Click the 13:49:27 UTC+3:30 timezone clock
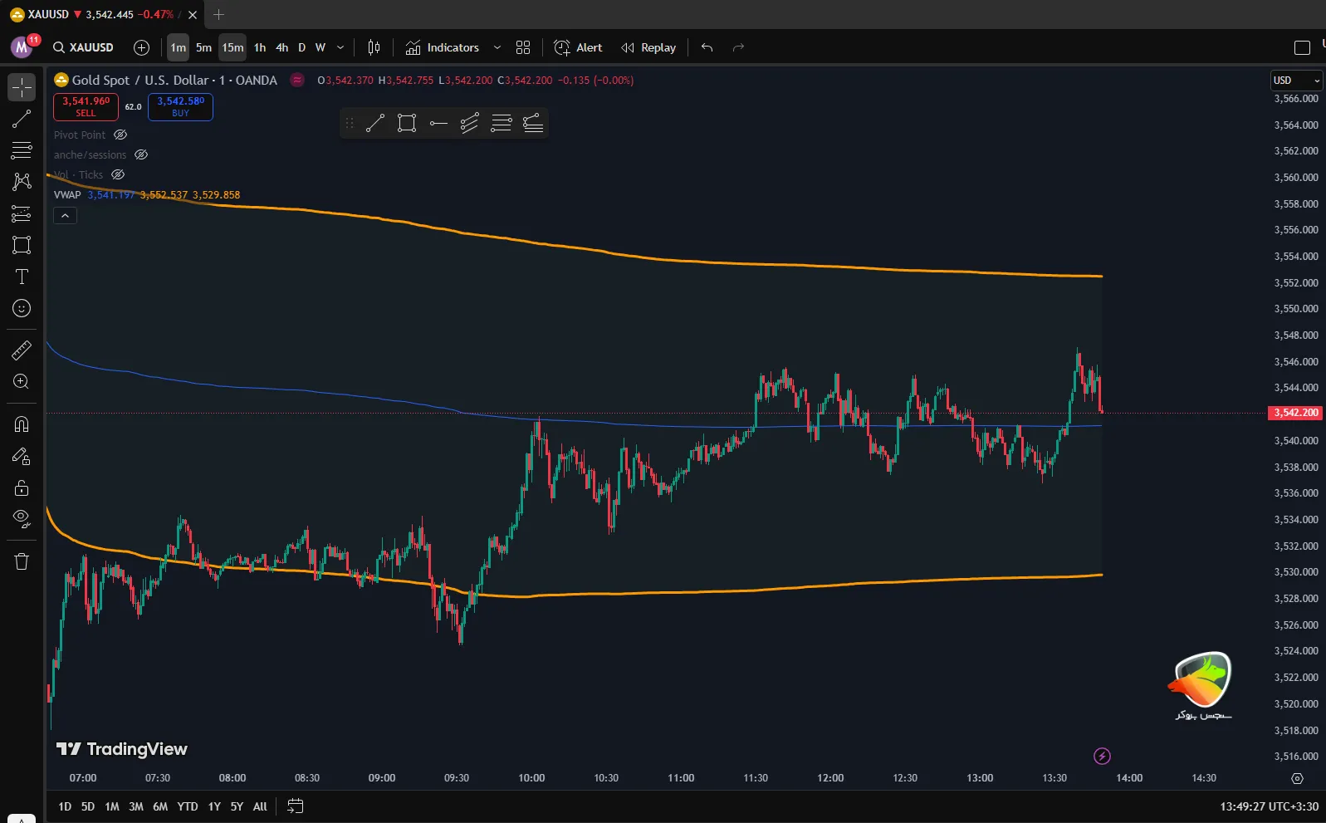The image size is (1326, 823). (x=1269, y=806)
